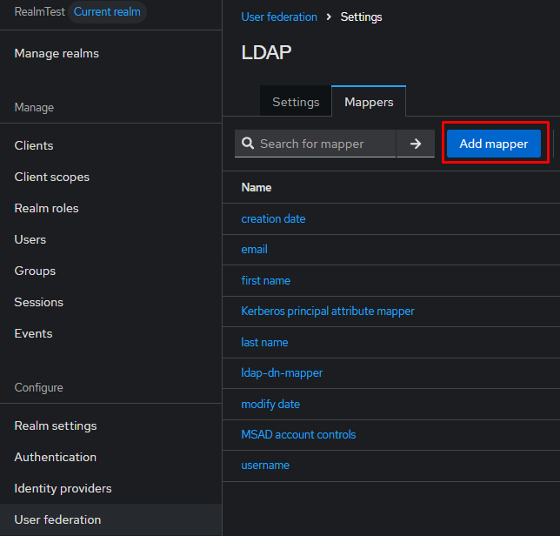
Task: Open the creation date mapper
Action: click(x=273, y=218)
